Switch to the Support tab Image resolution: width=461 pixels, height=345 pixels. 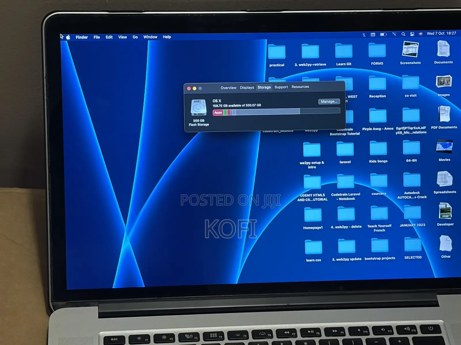pyautogui.click(x=281, y=87)
